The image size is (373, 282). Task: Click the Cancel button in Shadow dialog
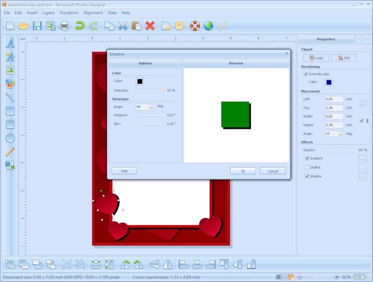click(x=273, y=171)
